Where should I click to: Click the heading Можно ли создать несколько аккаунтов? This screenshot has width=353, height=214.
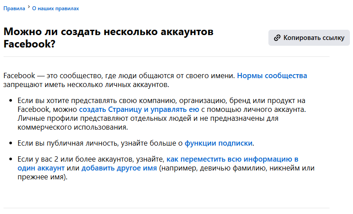(x=108, y=38)
